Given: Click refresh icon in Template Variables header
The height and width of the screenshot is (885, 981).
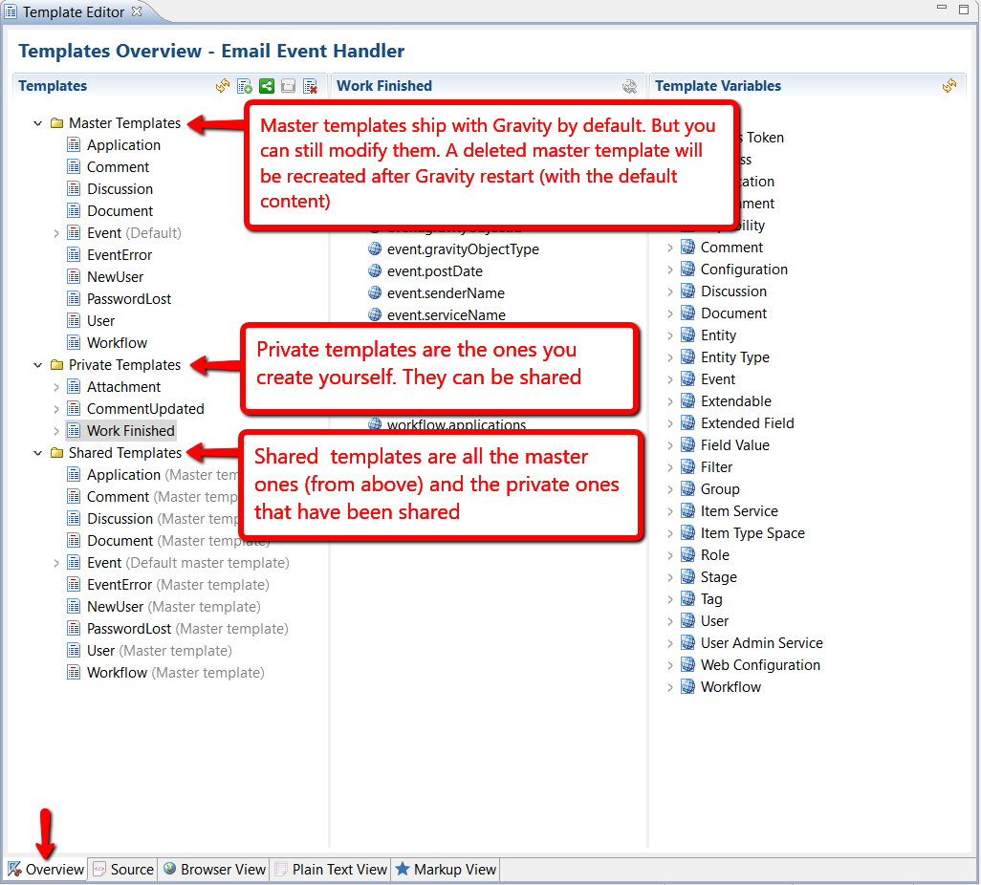Looking at the screenshot, I should coord(948,86).
